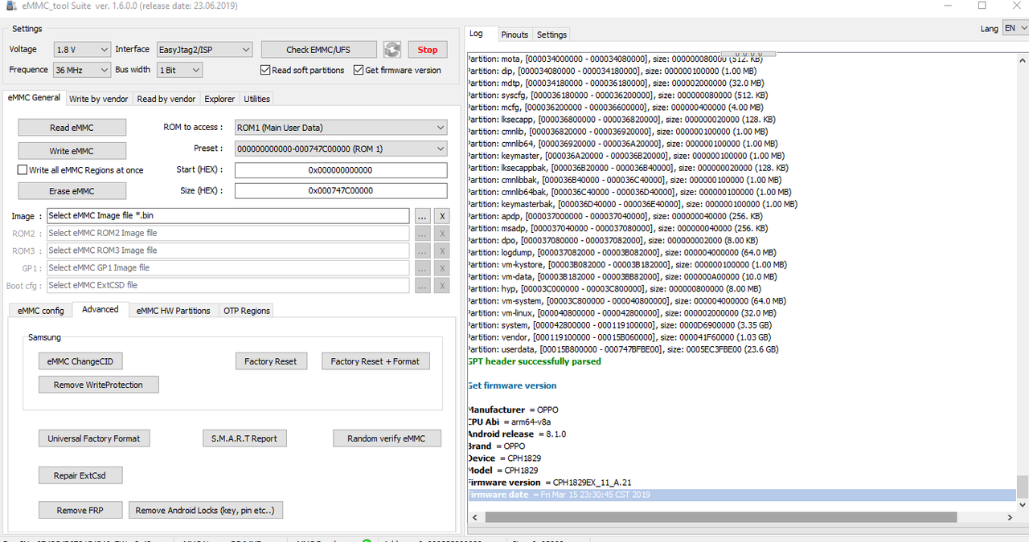Open the Utilities tab
Screen dimensions: 1029x542
[x=257, y=99]
